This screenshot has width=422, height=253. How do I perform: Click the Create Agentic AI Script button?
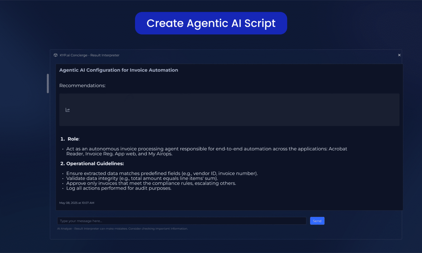click(x=211, y=23)
